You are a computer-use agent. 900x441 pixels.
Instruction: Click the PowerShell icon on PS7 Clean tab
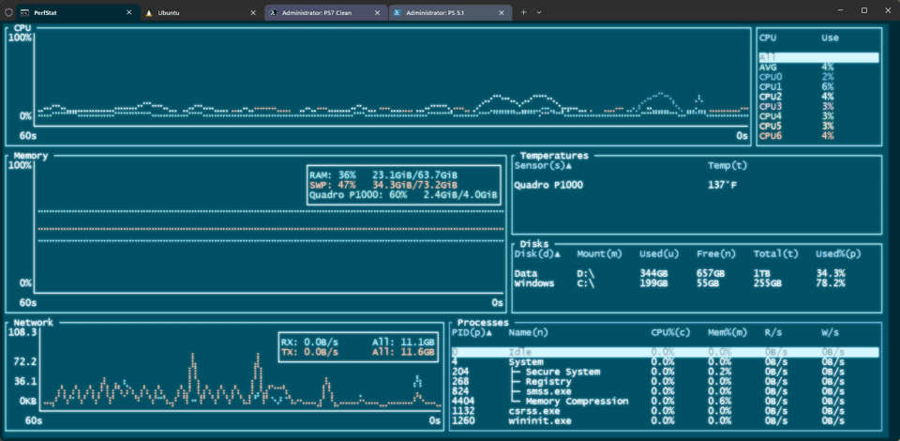273,12
